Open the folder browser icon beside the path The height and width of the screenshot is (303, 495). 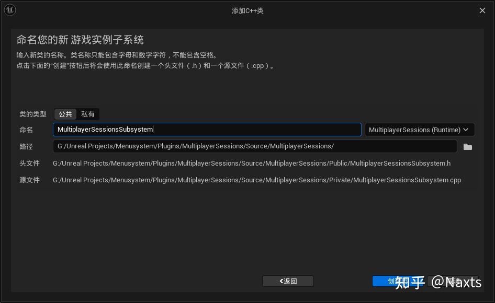pyautogui.click(x=467, y=147)
